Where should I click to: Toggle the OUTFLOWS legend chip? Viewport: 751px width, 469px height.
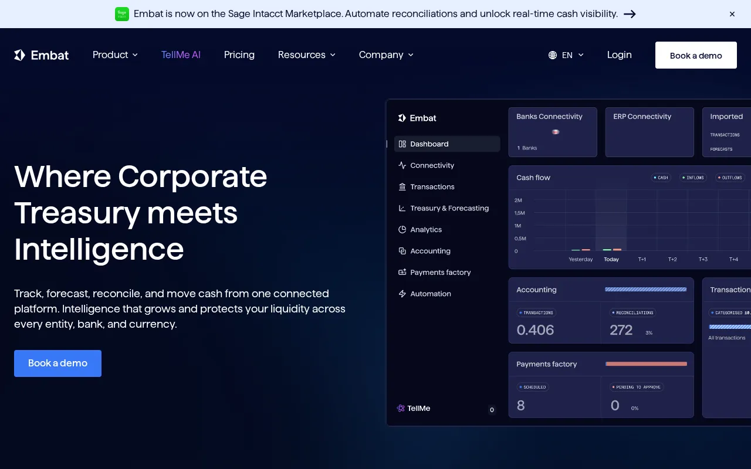coord(730,178)
